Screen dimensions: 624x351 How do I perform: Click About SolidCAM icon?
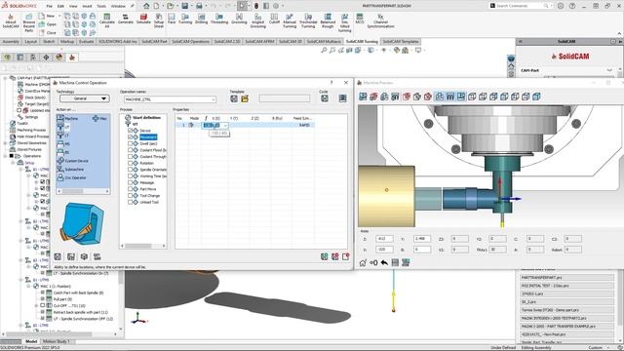[11, 20]
